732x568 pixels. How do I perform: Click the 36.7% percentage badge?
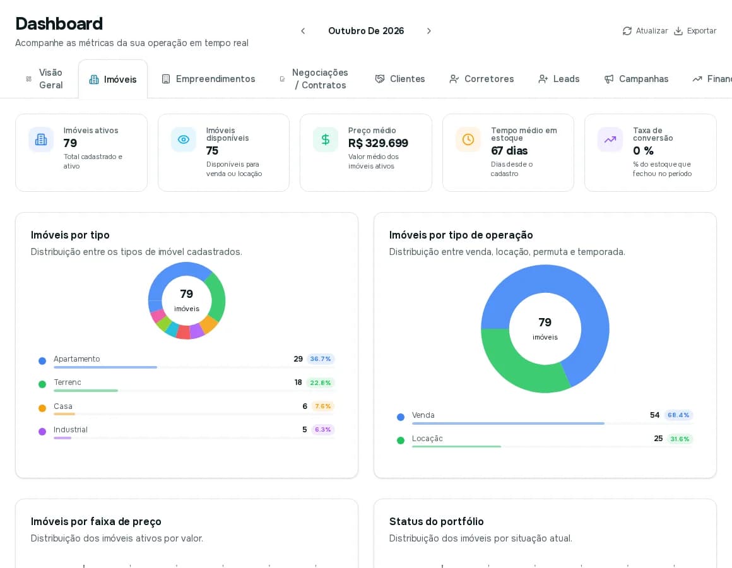point(321,359)
